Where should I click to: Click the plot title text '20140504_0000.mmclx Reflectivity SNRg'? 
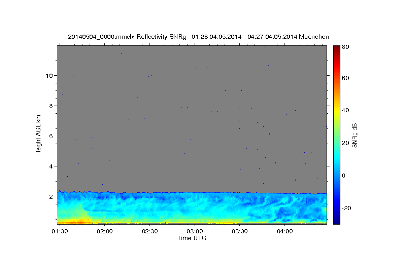[127, 37]
